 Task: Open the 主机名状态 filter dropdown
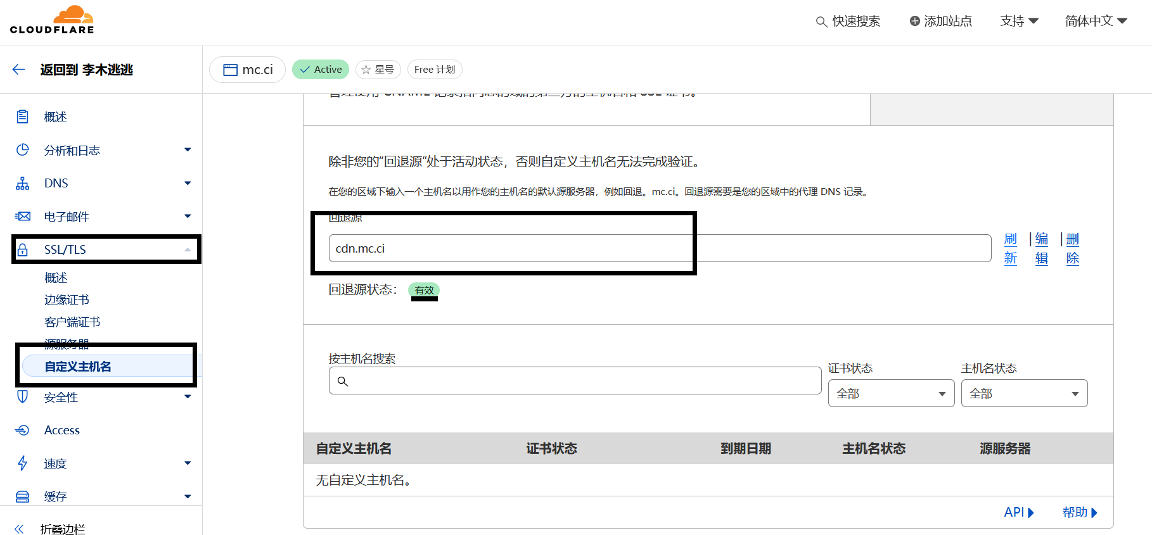point(1024,393)
